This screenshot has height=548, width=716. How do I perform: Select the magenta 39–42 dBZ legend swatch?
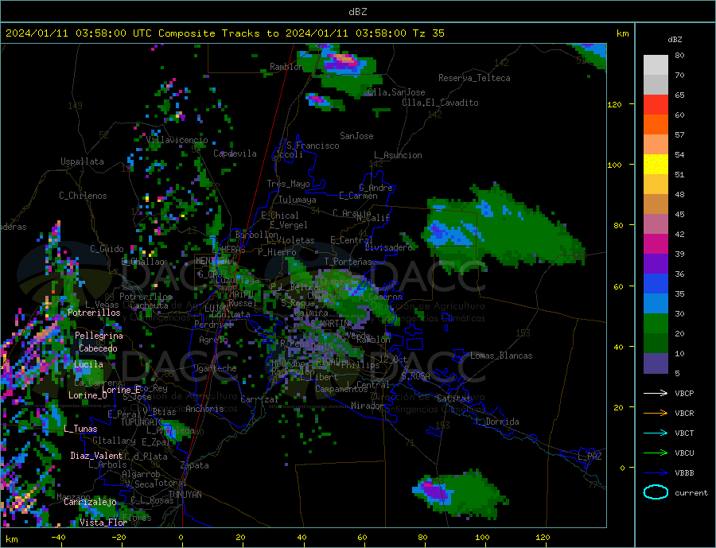(656, 244)
